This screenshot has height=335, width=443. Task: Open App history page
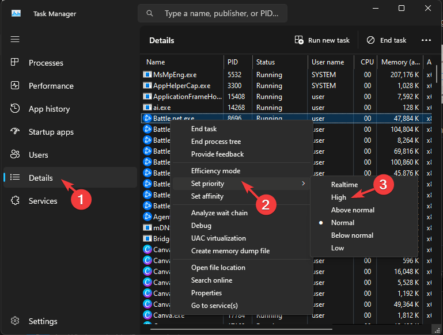(x=70, y=109)
